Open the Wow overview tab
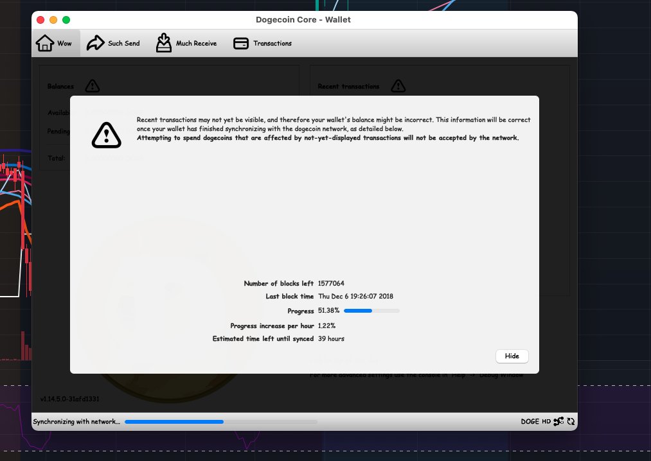Image resolution: width=651 pixels, height=461 pixels. pyautogui.click(x=56, y=43)
